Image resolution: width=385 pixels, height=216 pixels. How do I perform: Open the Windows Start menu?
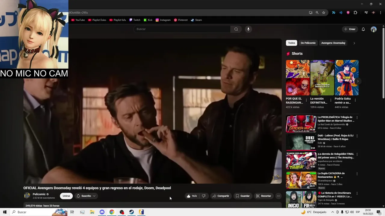(x=5, y=212)
